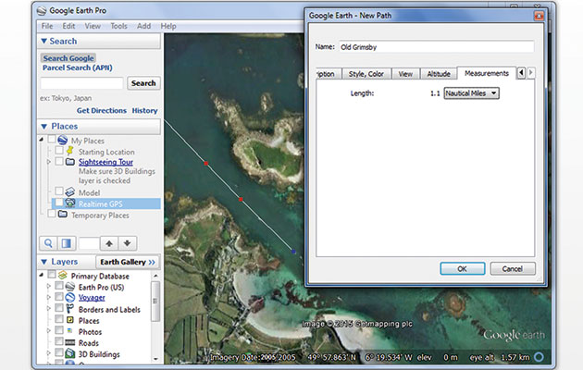Click the Roads layer icon

(70, 342)
